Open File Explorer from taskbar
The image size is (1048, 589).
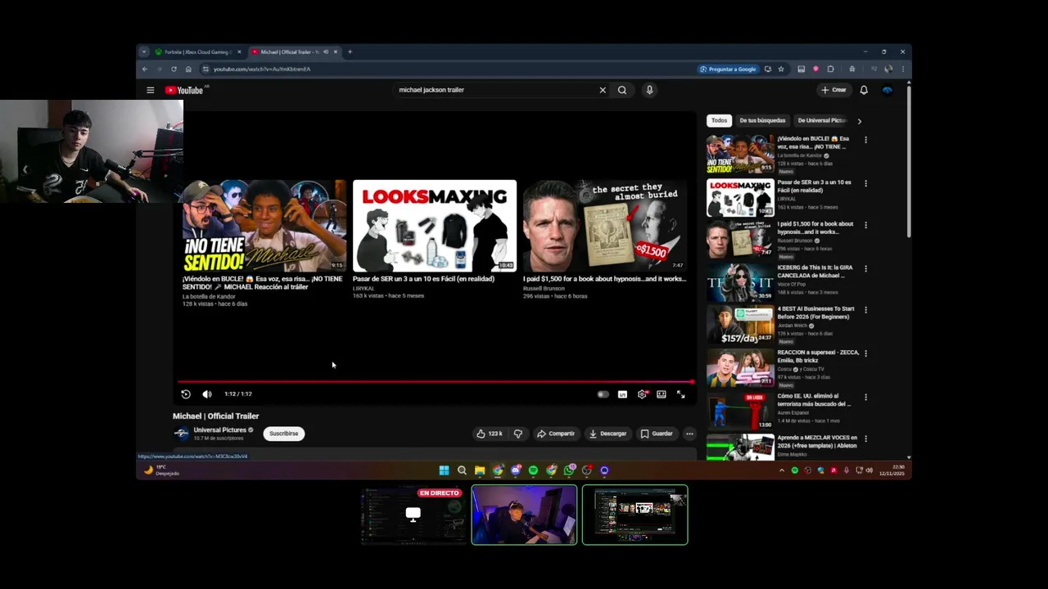(480, 470)
